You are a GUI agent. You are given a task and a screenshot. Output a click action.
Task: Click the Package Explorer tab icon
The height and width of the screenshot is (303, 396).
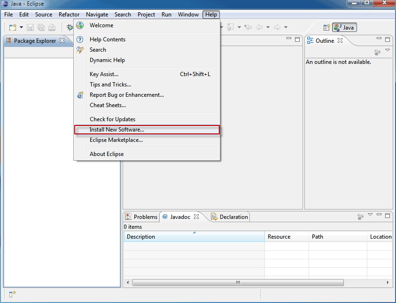pos(9,40)
